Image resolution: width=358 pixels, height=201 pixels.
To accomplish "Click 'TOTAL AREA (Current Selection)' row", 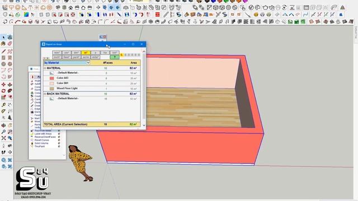I will click(92, 125).
